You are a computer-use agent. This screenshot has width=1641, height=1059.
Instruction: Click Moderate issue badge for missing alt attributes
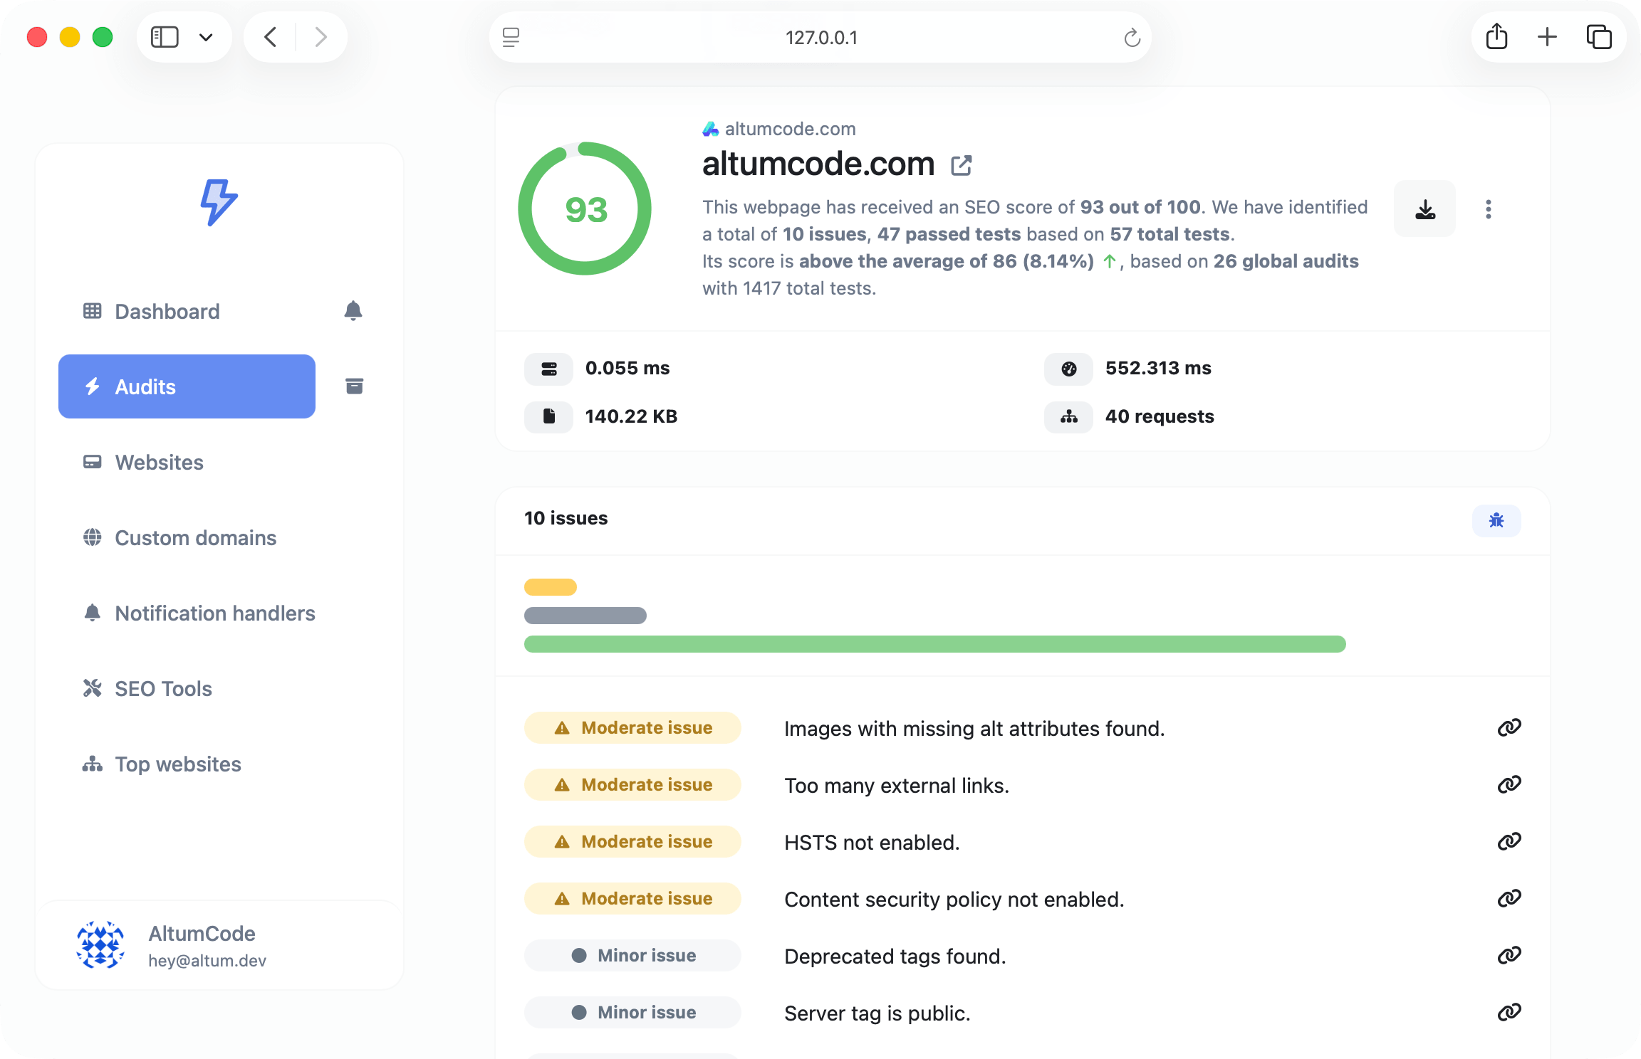click(632, 727)
